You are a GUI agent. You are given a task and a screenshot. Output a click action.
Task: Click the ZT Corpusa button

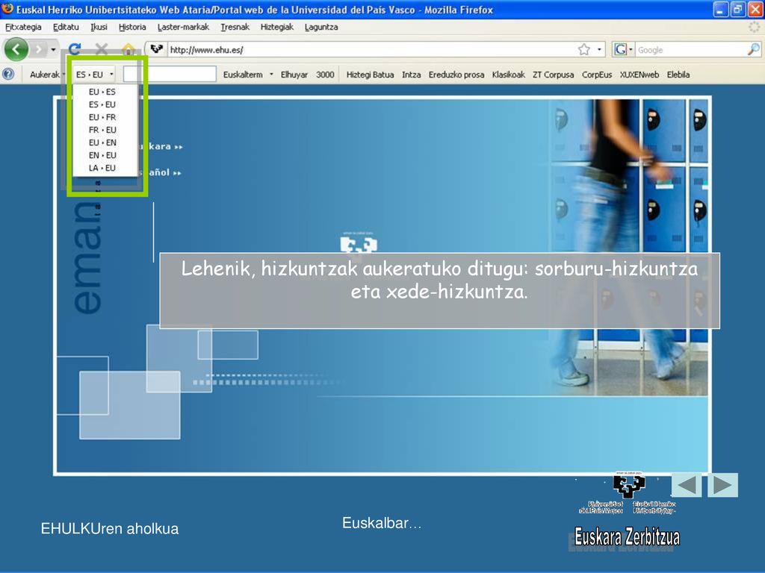(x=554, y=75)
